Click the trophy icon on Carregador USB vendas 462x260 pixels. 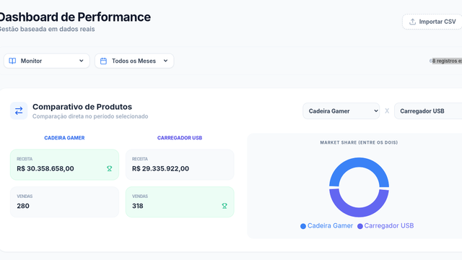(x=225, y=206)
